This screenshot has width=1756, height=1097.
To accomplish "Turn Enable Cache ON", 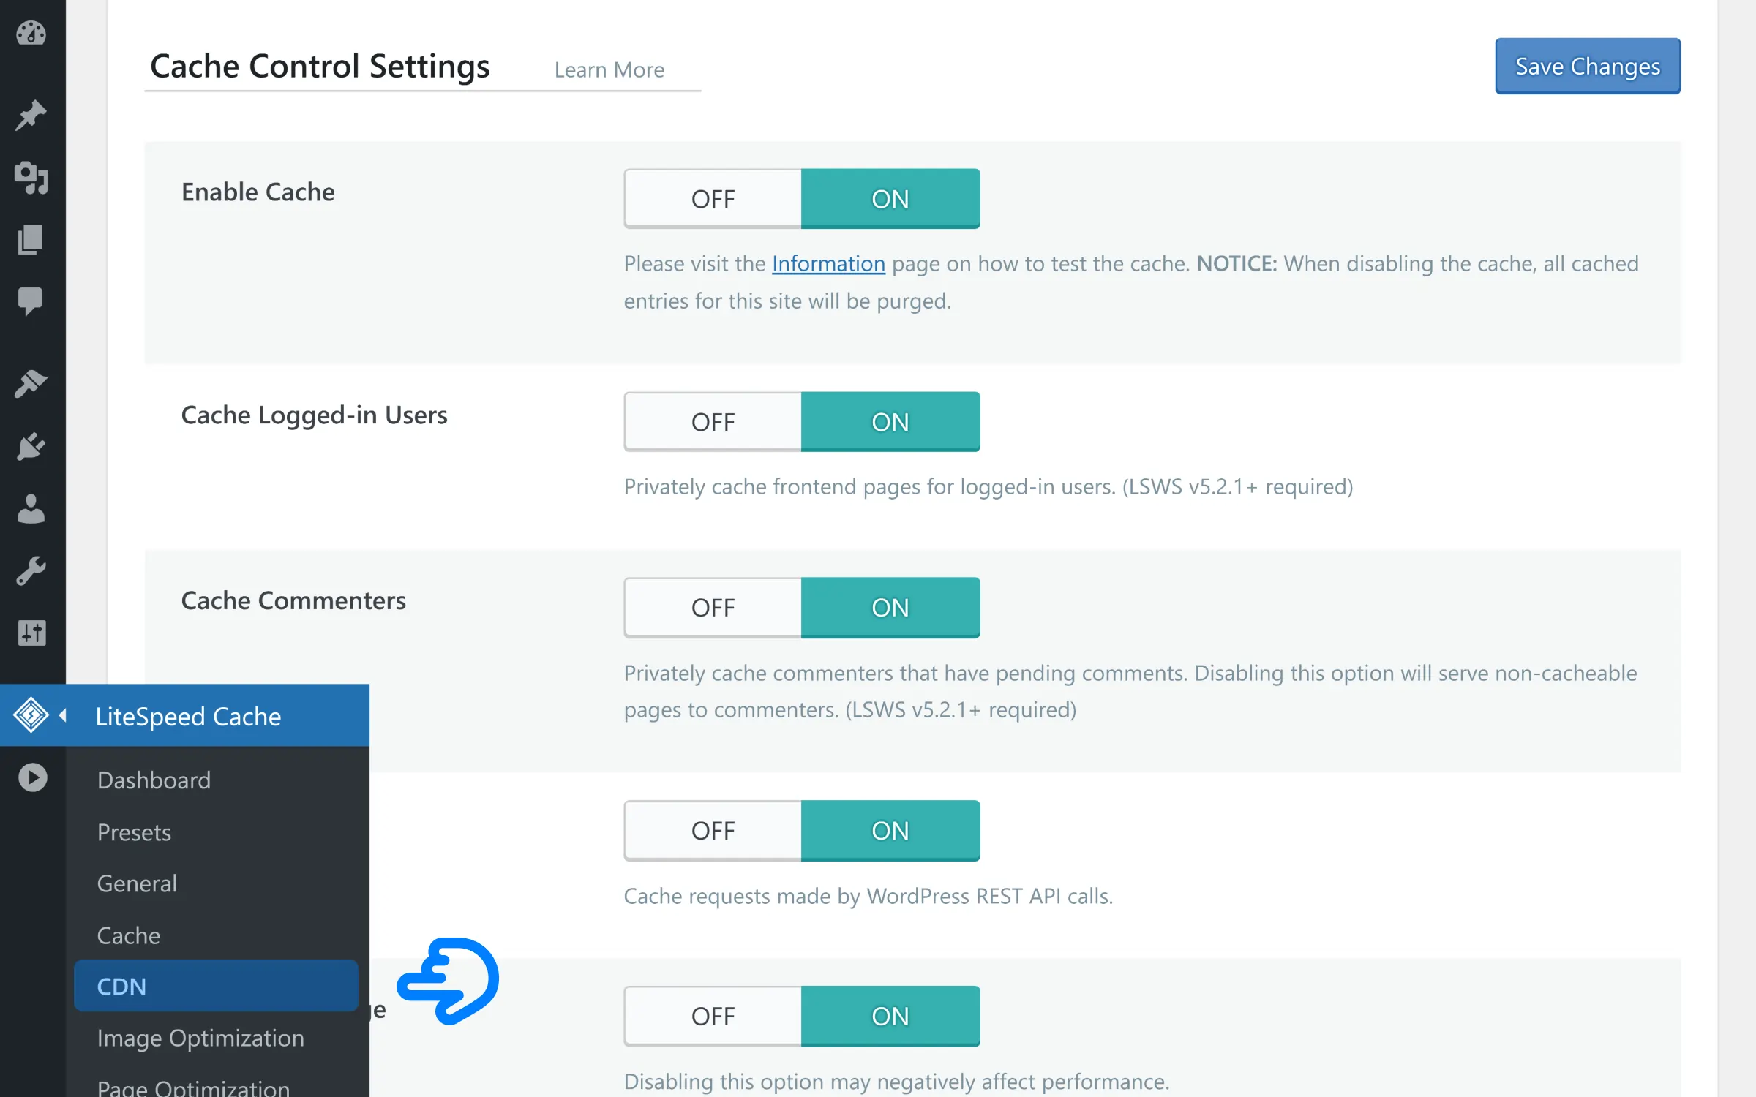I will pyautogui.click(x=890, y=199).
